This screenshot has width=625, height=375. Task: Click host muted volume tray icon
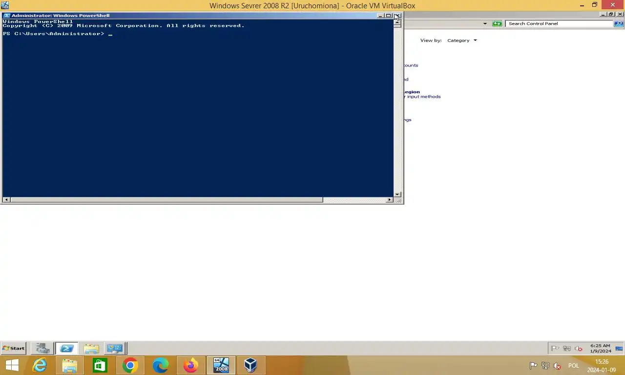pyautogui.click(x=557, y=366)
